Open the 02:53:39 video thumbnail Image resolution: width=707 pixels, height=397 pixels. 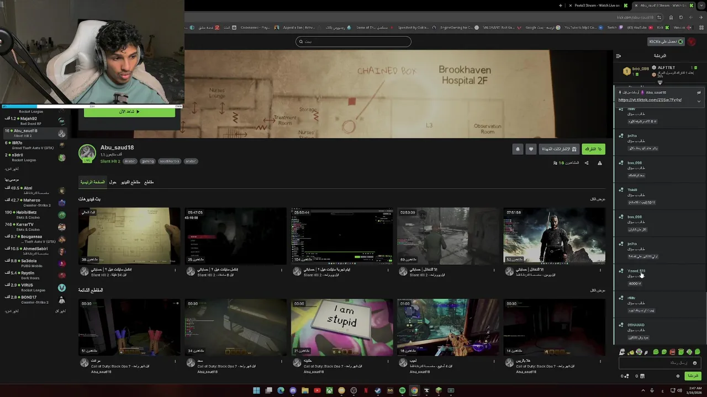448,236
